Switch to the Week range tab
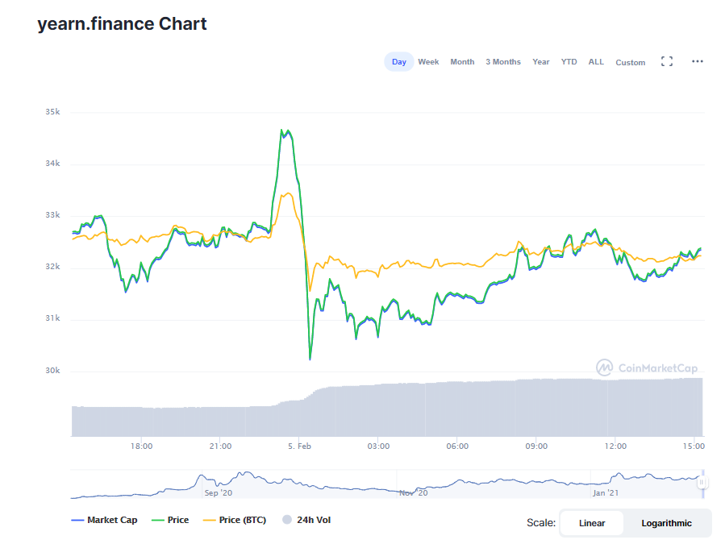The image size is (725, 544). tap(428, 62)
